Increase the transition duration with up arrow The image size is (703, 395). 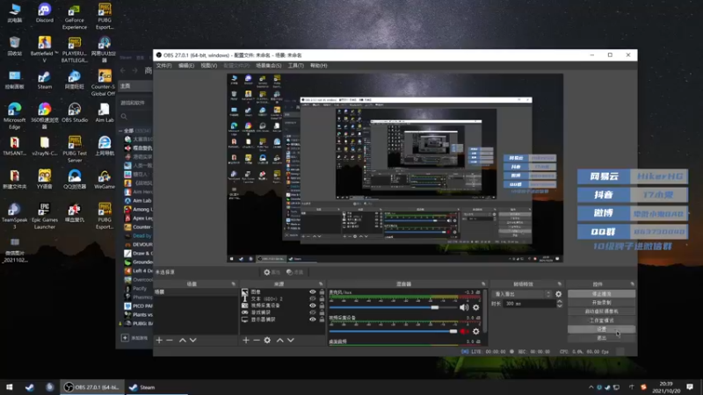[560, 301]
